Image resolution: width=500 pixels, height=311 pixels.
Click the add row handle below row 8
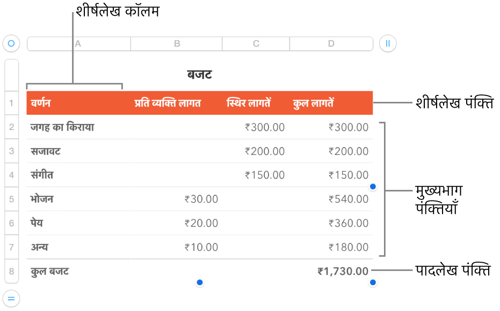pos(11,298)
